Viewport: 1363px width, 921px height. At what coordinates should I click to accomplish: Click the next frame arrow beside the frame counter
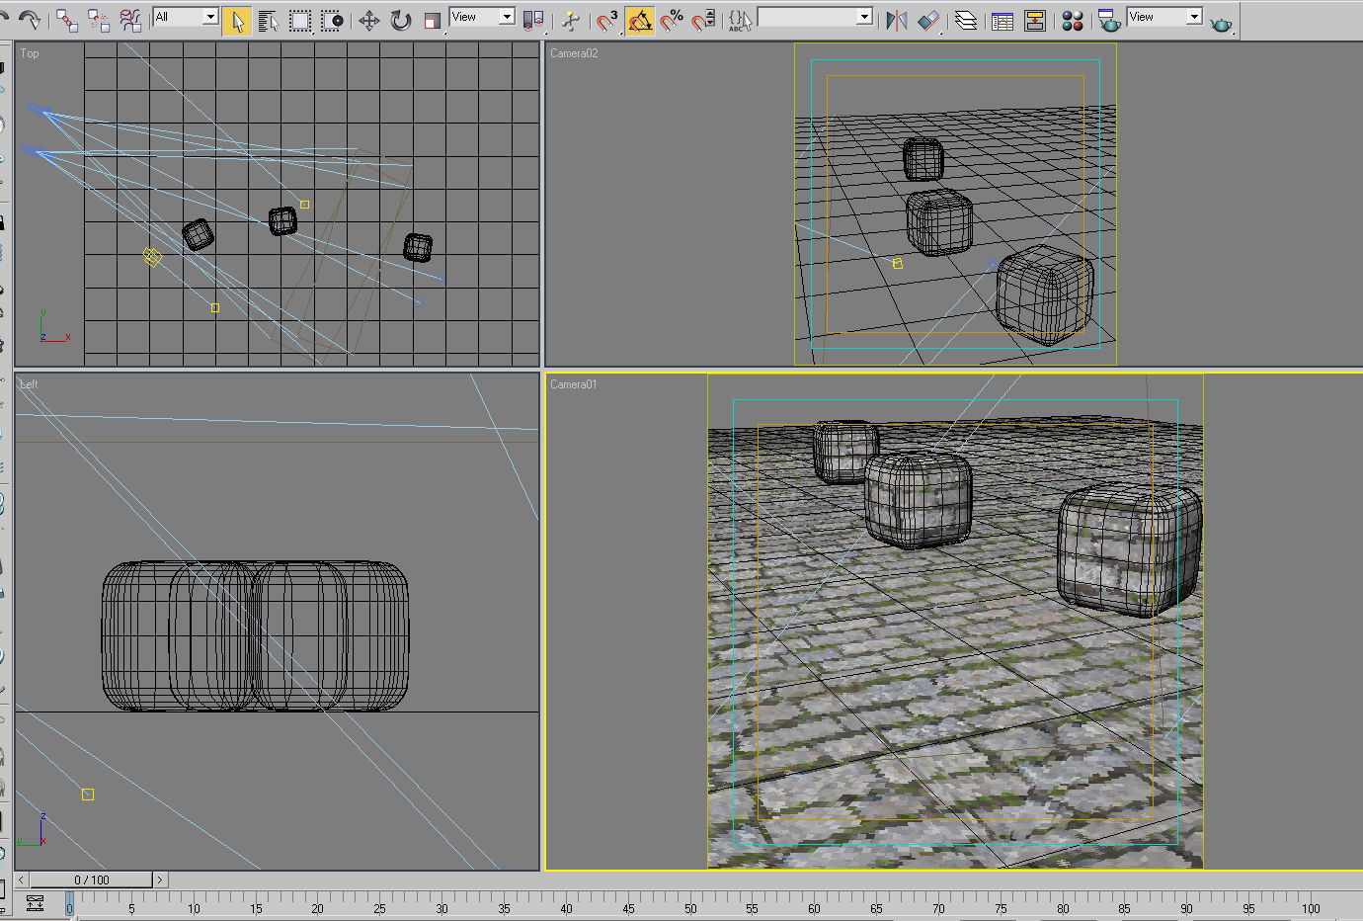pyautogui.click(x=159, y=879)
